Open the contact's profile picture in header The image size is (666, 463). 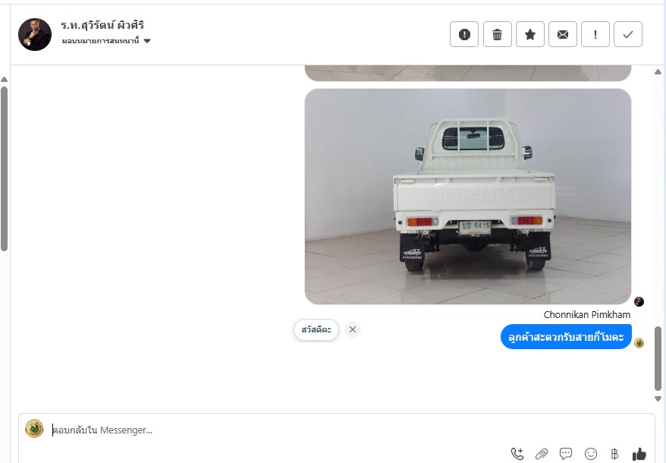coord(35,34)
